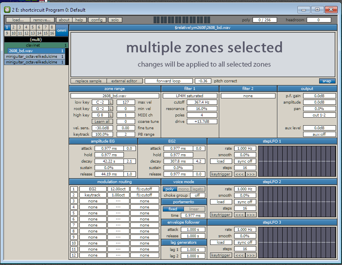Image resolution: width=342 pixels, height=265 pixels.
Task: Click the load... button
Action: [x=18, y=20]
